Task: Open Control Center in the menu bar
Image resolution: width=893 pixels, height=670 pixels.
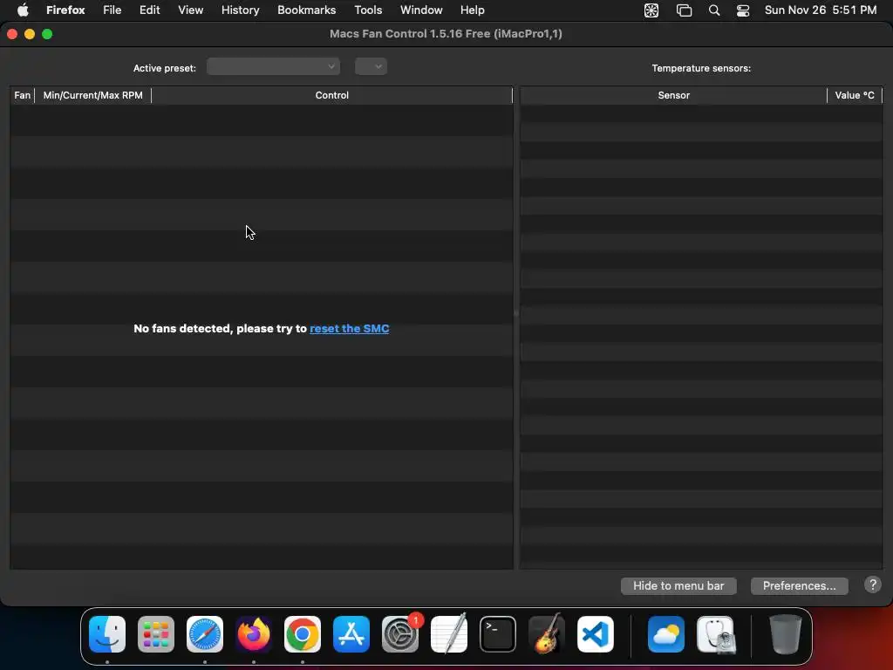Action: point(743,10)
